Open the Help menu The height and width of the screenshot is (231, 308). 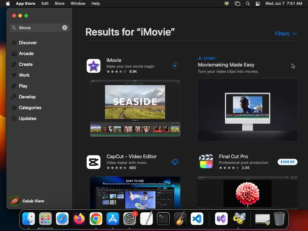95,4
